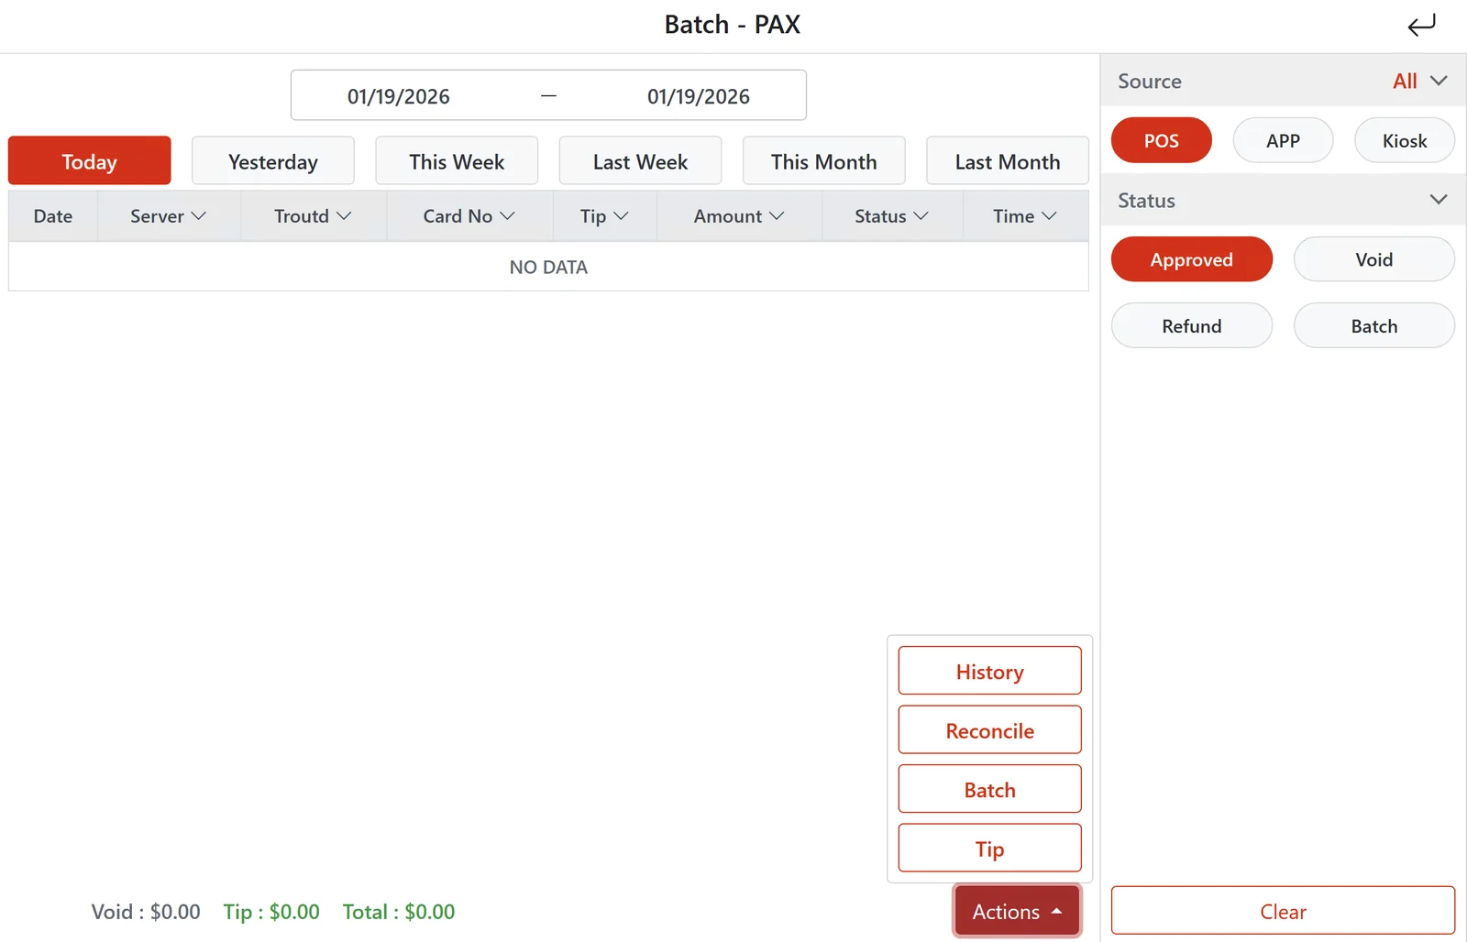Select the Yesterday date range
This screenshot has width=1467, height=942.
[273, 161]
